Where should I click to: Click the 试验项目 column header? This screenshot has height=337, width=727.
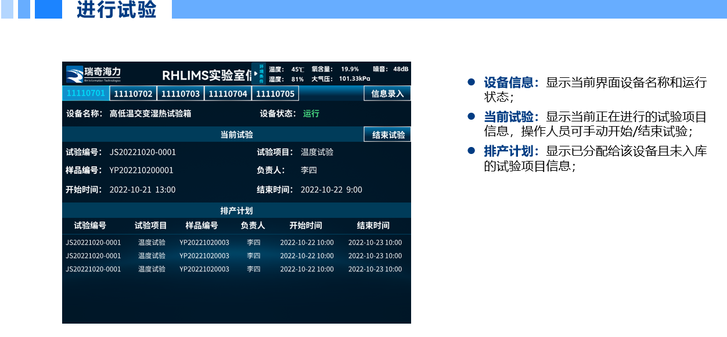(151, 225)
